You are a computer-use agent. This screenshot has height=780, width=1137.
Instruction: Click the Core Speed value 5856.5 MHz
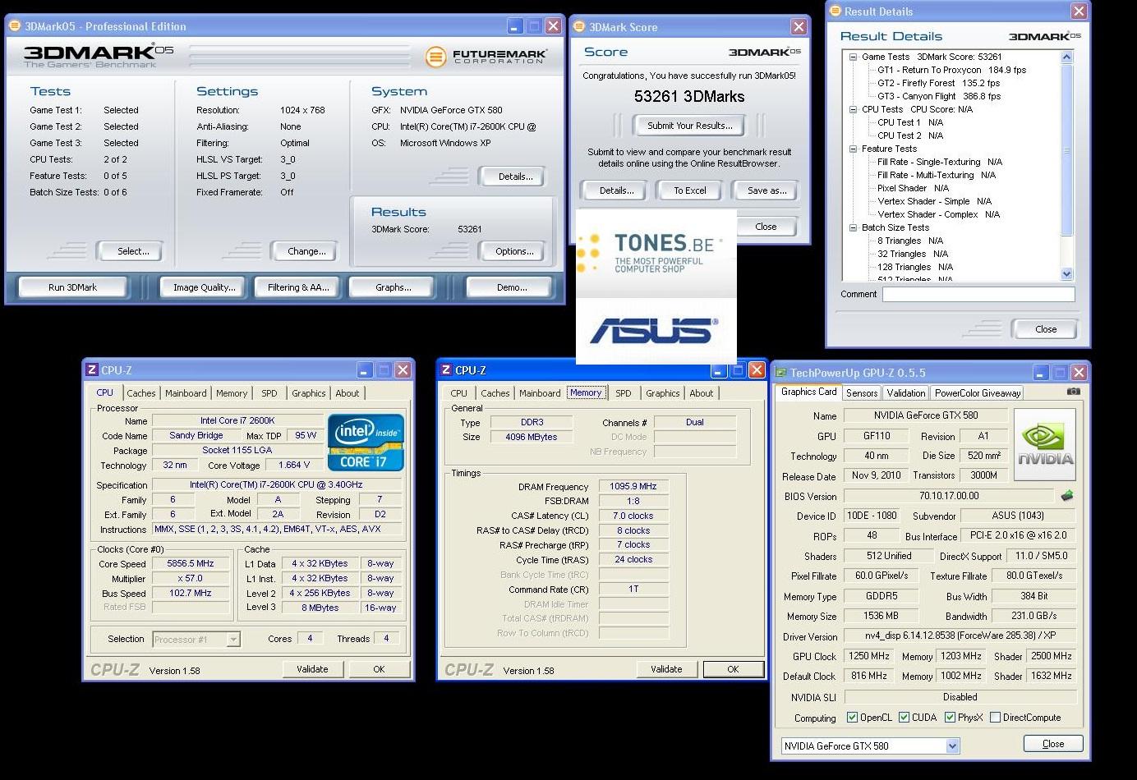(x=191, y=564)
